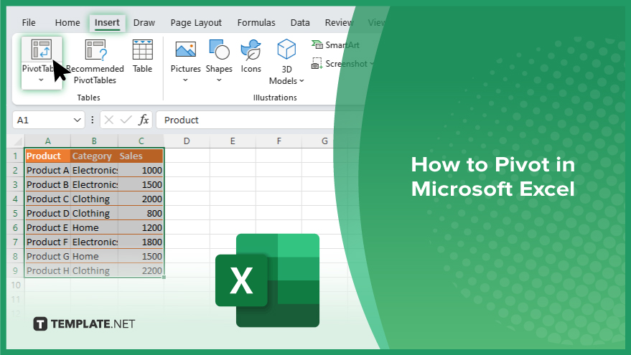Select cell containing Product B
The image size is (631, 355).
(47, 184)
